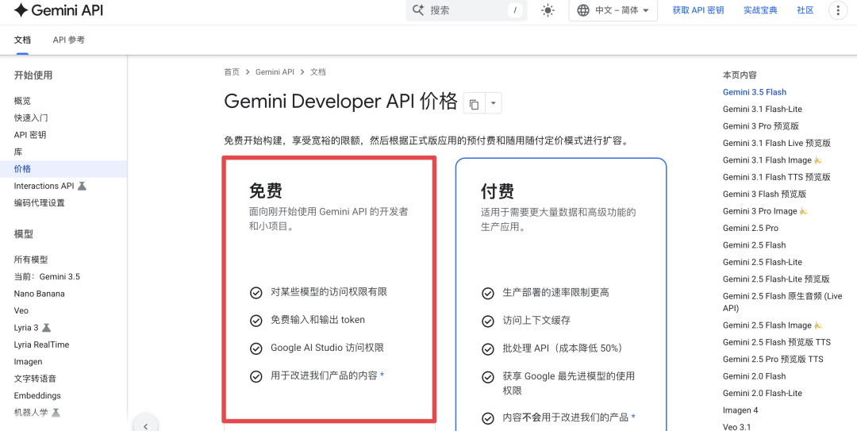Open Embeddings in sidebar

[37, 395]
